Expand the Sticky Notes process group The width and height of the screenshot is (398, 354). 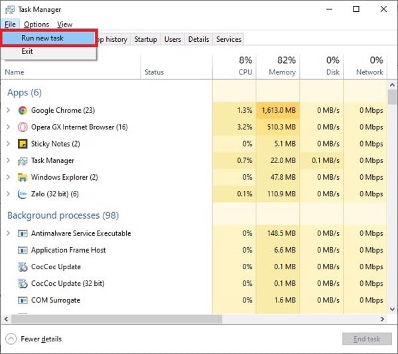(x=9, y=144)
